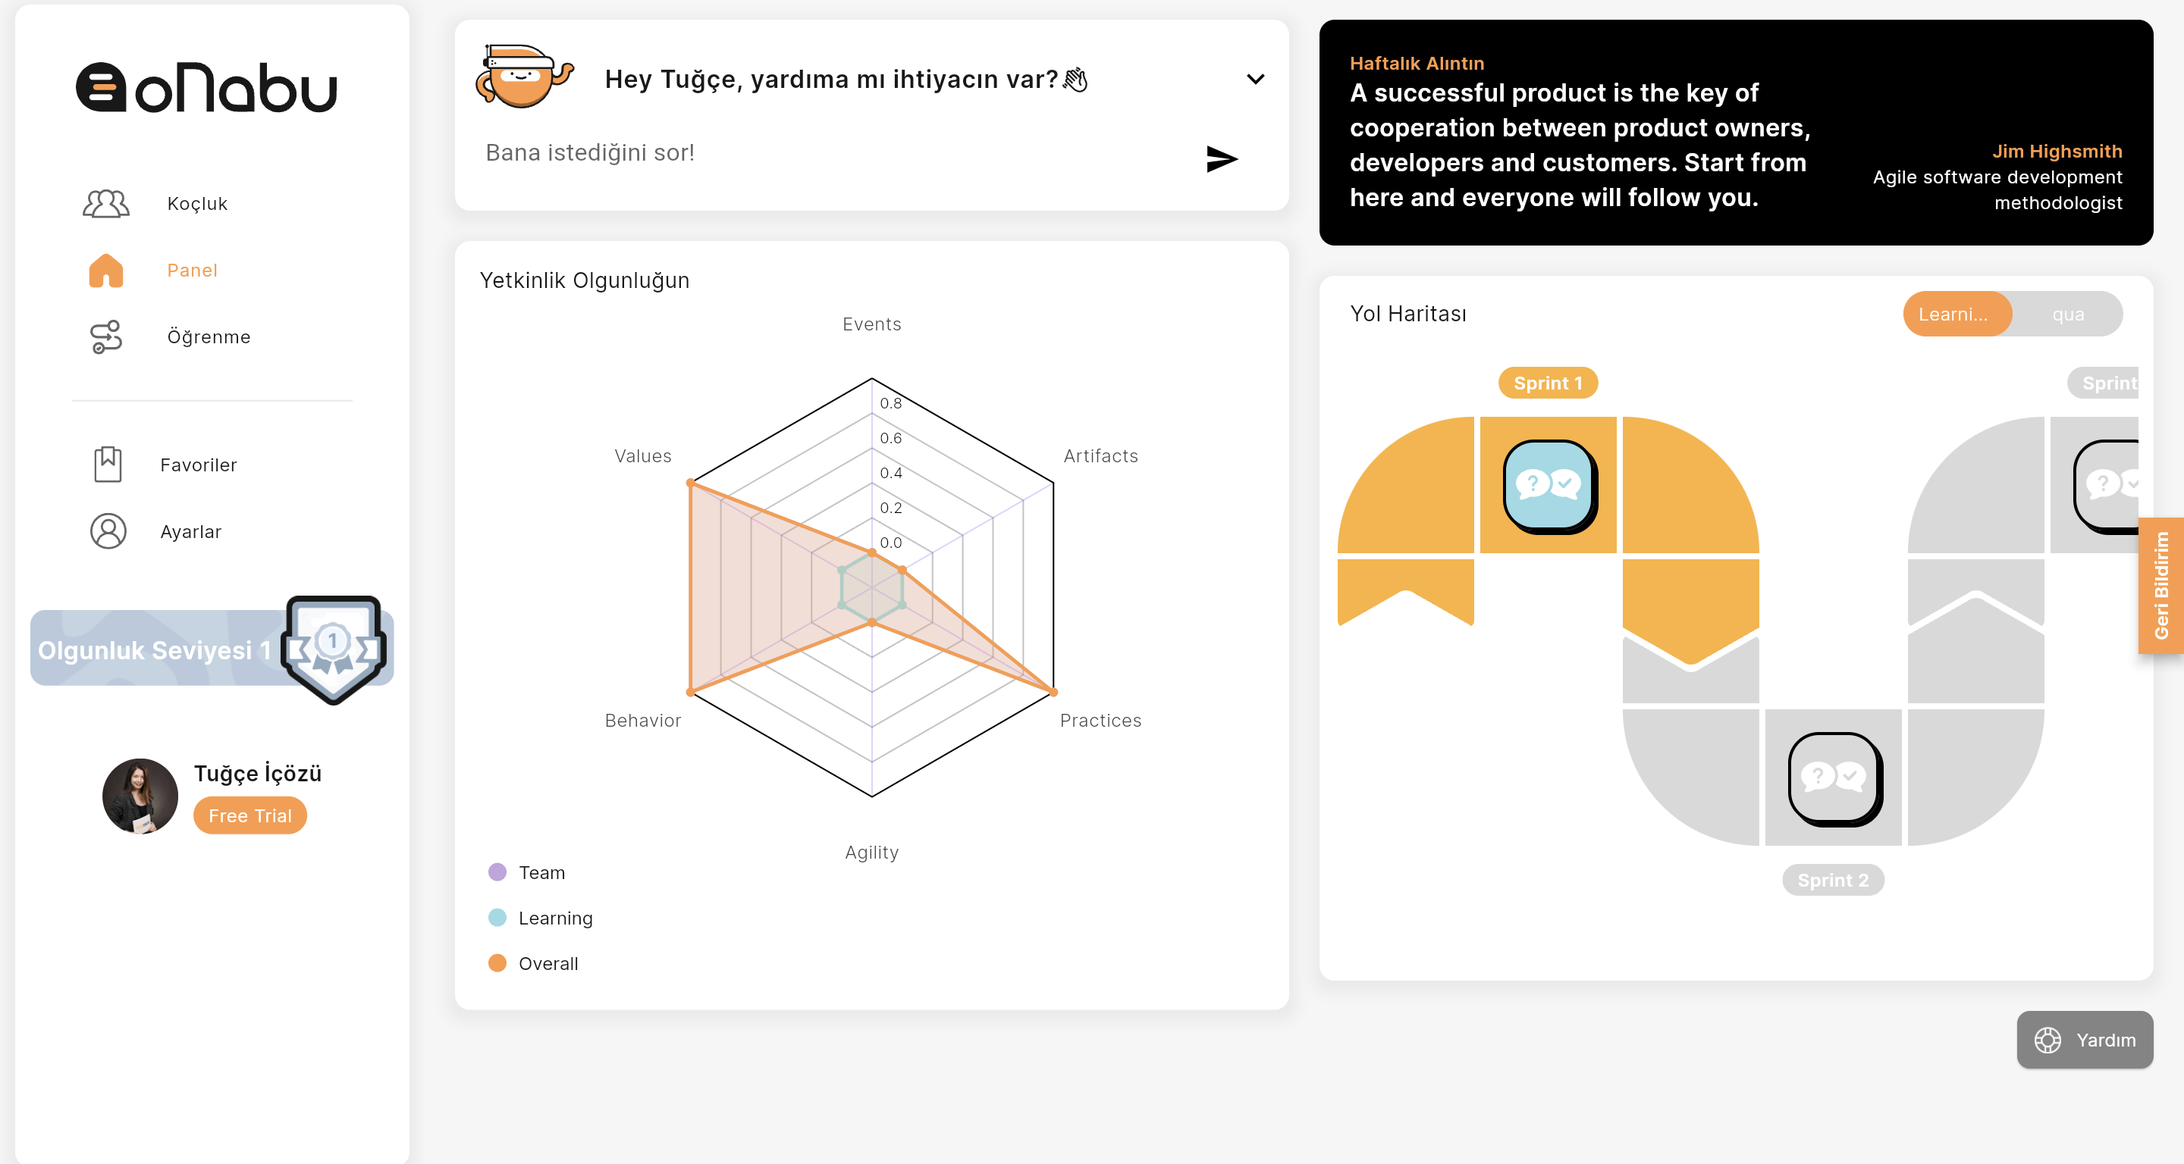Open the Koçluk people icon
Viewport: 2184px width, 1164px height.
pyautogui.click(x=106, y=203)
